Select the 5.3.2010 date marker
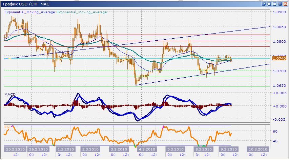Image resolution: width=289 pixels, height=160 pixels. 175,149
